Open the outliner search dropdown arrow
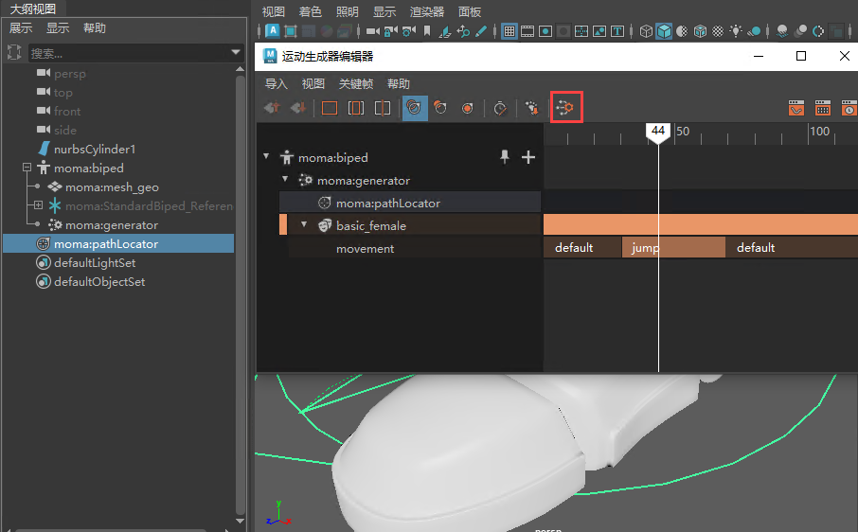Image resolution: width=858 pixels, height=532 pixels. coord(236,52)
